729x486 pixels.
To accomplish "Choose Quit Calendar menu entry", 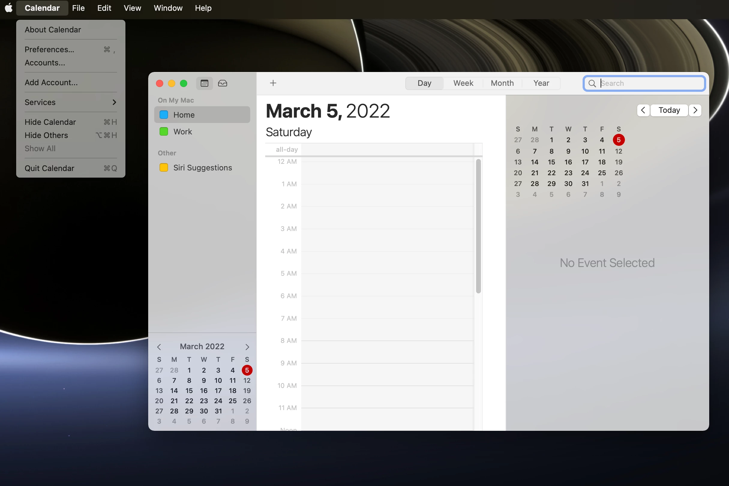I will [x=49, y=168].
